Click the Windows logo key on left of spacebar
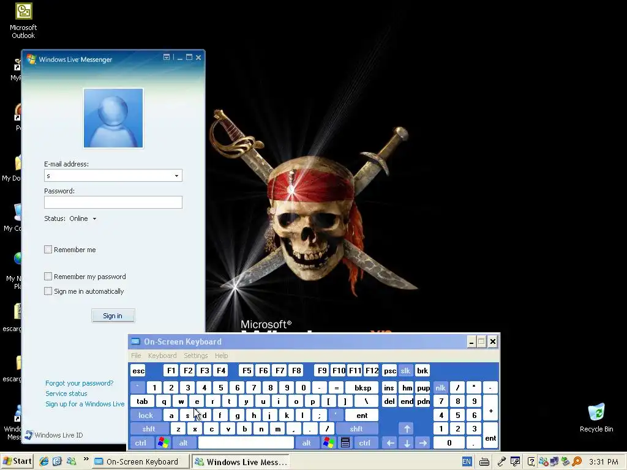The image size is (627, 470). click(x=163, y=443)
